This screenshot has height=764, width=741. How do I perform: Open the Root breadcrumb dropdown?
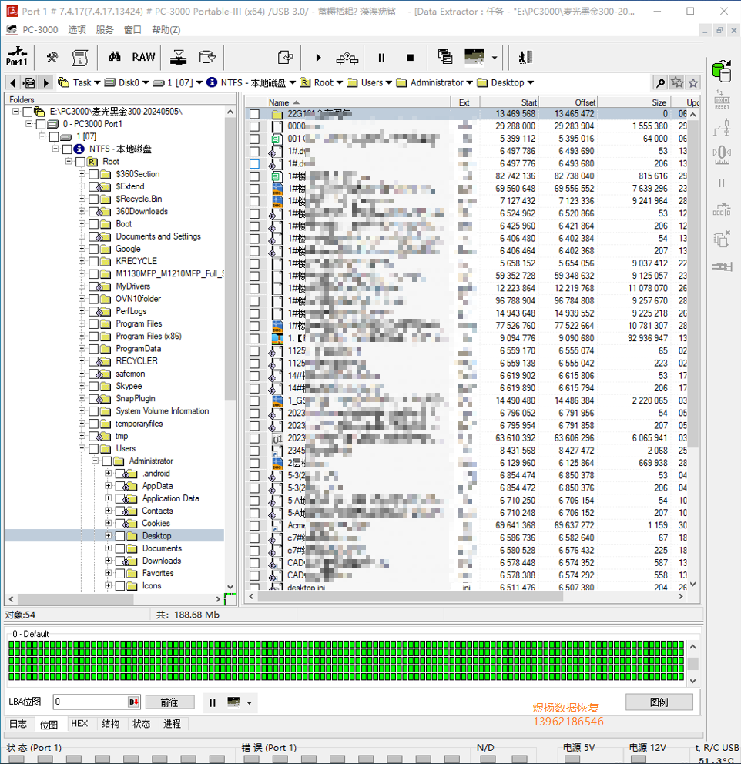click(339, 83)
